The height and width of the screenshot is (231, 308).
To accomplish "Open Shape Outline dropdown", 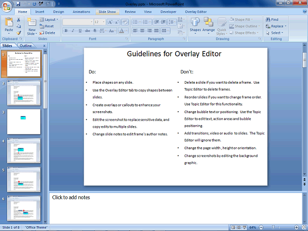I will point(244,26).
